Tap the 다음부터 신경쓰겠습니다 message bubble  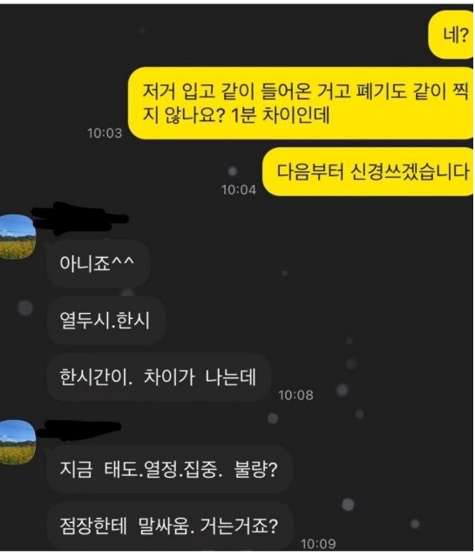(368, 172)
